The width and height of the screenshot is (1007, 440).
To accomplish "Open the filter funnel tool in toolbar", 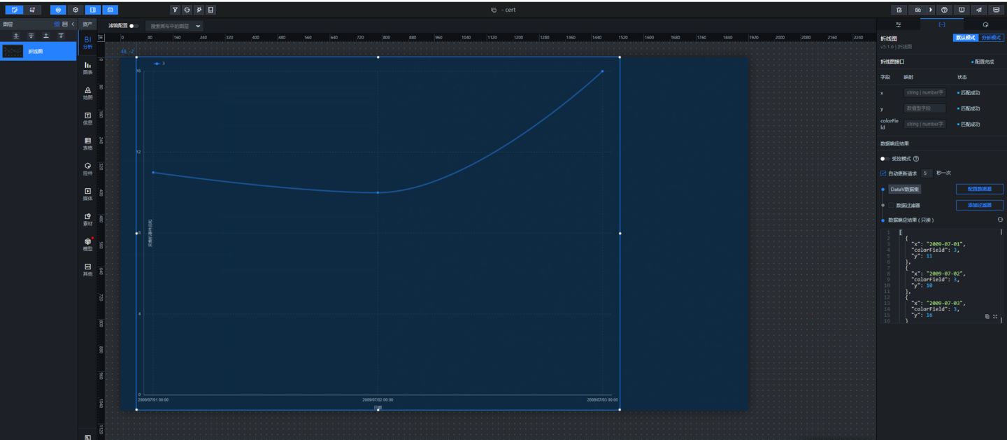I will point(175,10).
